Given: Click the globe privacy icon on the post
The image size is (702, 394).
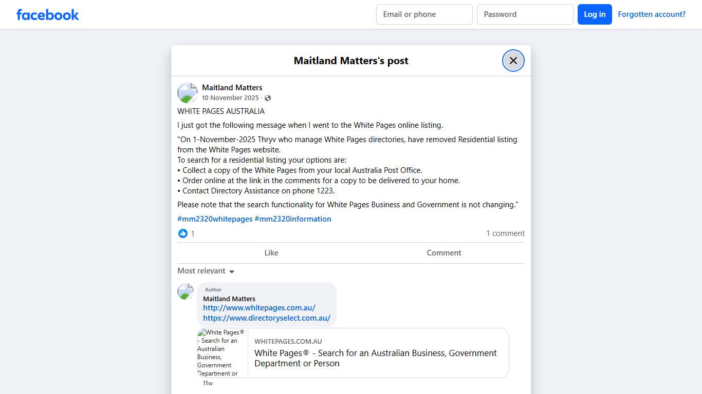Looking at the screenshot, I should tap(268, 98).
